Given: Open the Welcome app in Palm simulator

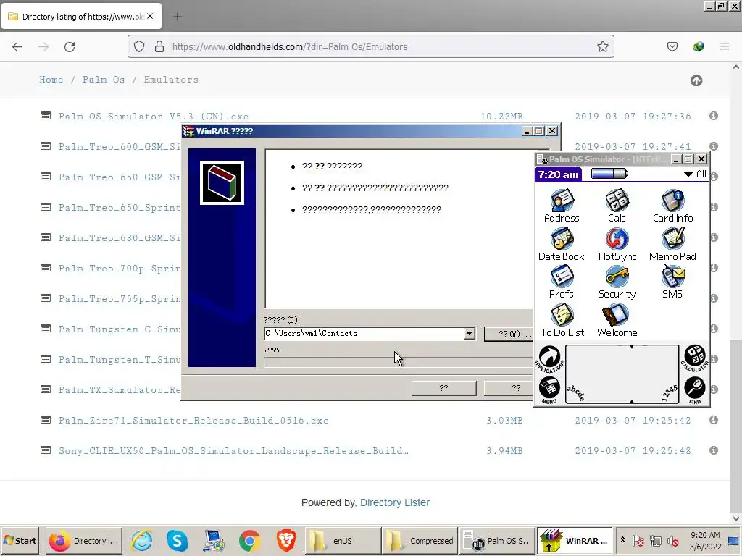Looking at the screenshot, I should pyautogui.click(x=617, y=320).
